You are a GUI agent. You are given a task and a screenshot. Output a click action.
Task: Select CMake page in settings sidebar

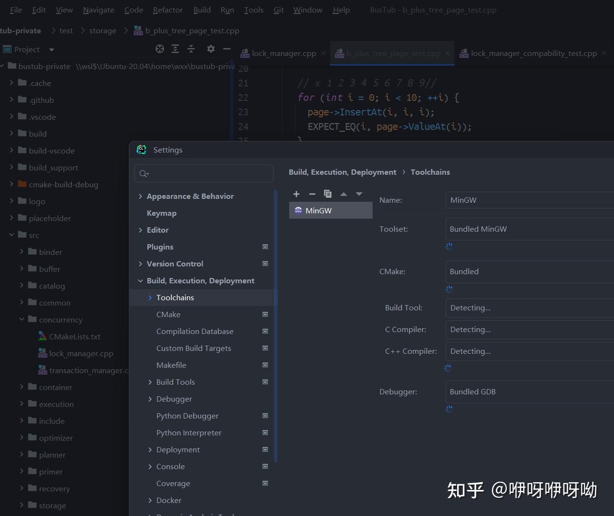168,314
